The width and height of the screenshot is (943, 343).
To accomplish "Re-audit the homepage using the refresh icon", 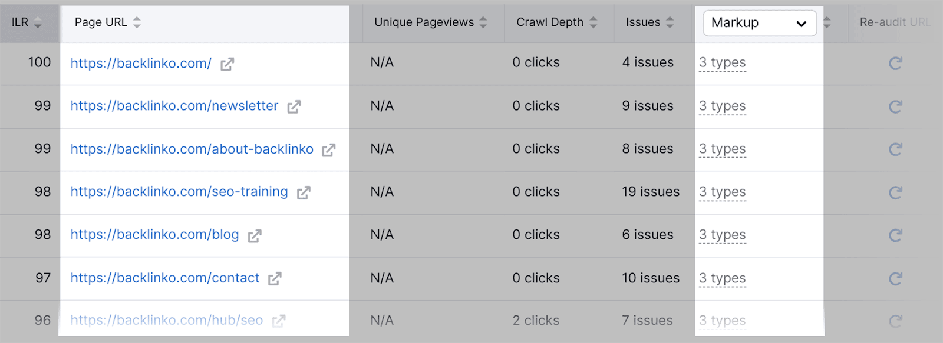I will pos(896,64).
